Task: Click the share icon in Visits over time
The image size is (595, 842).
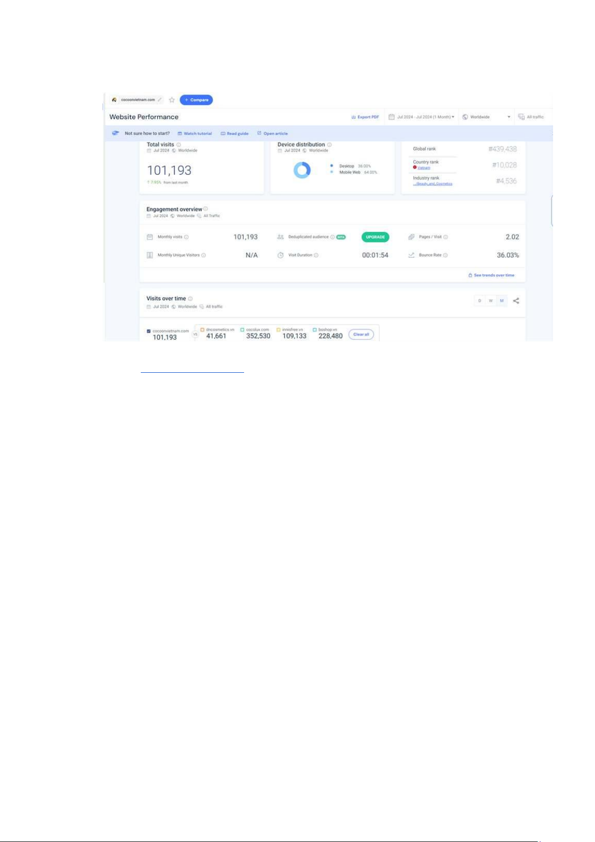Action: (x=516, y=301)
